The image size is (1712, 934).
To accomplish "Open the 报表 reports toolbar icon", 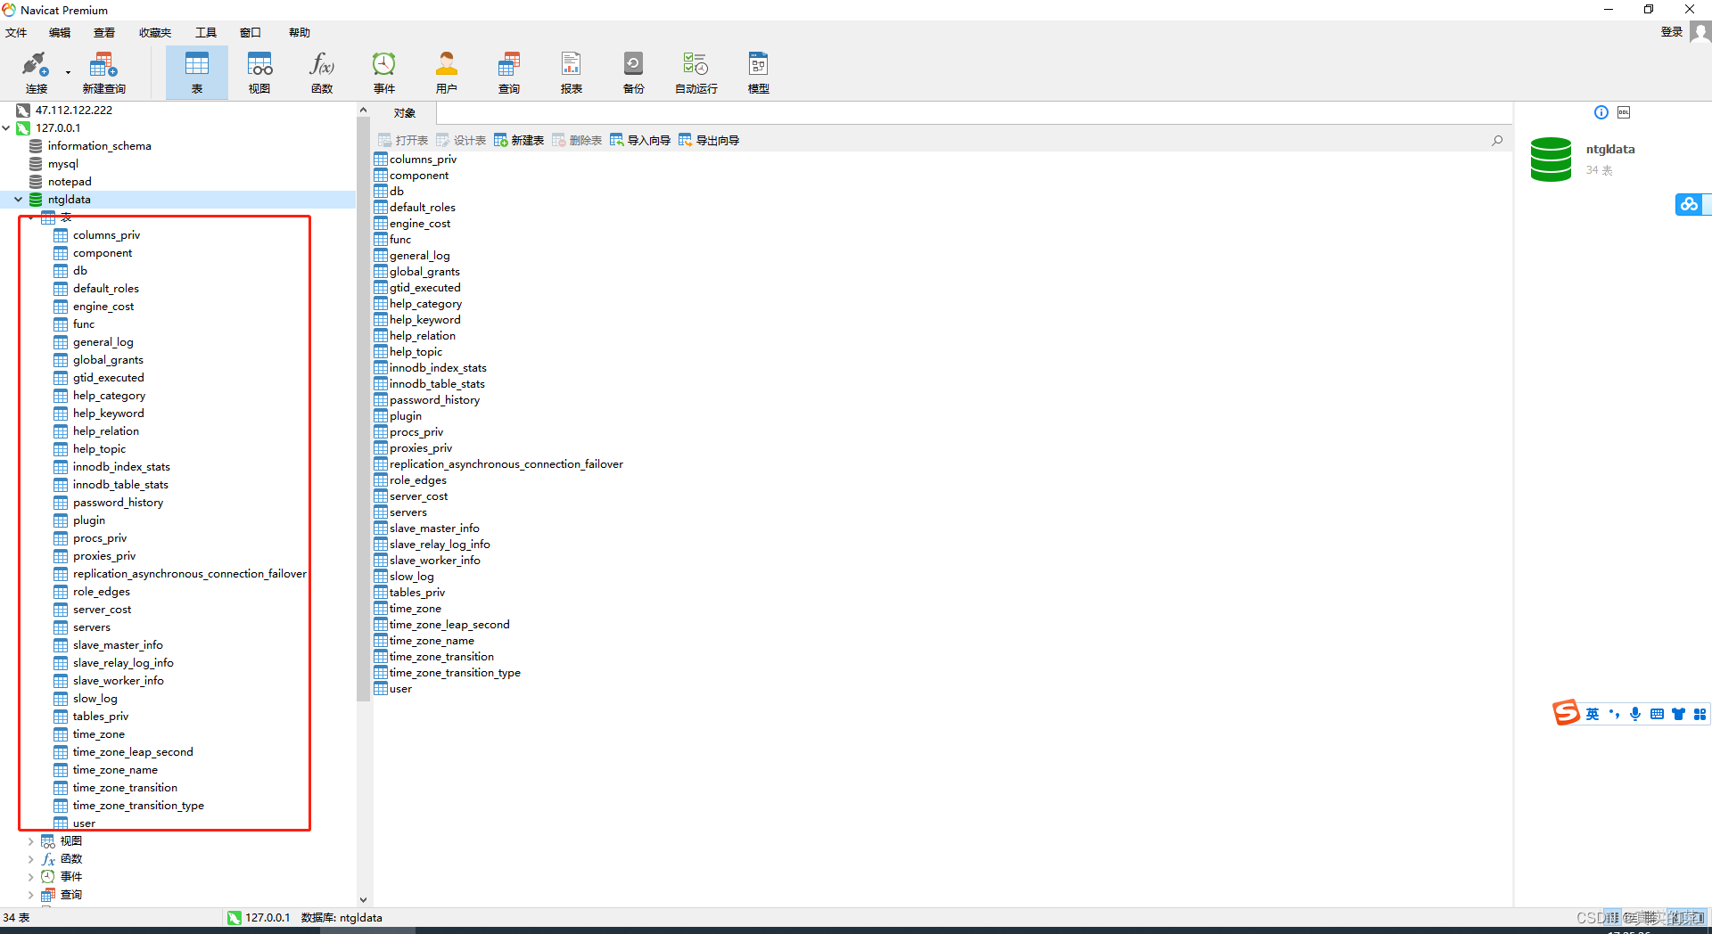I will [572, 71].
